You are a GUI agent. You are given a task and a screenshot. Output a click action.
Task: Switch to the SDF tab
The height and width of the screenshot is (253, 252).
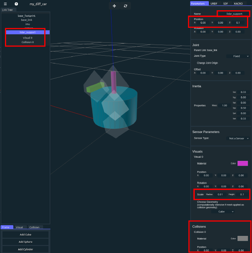point(226,3)
